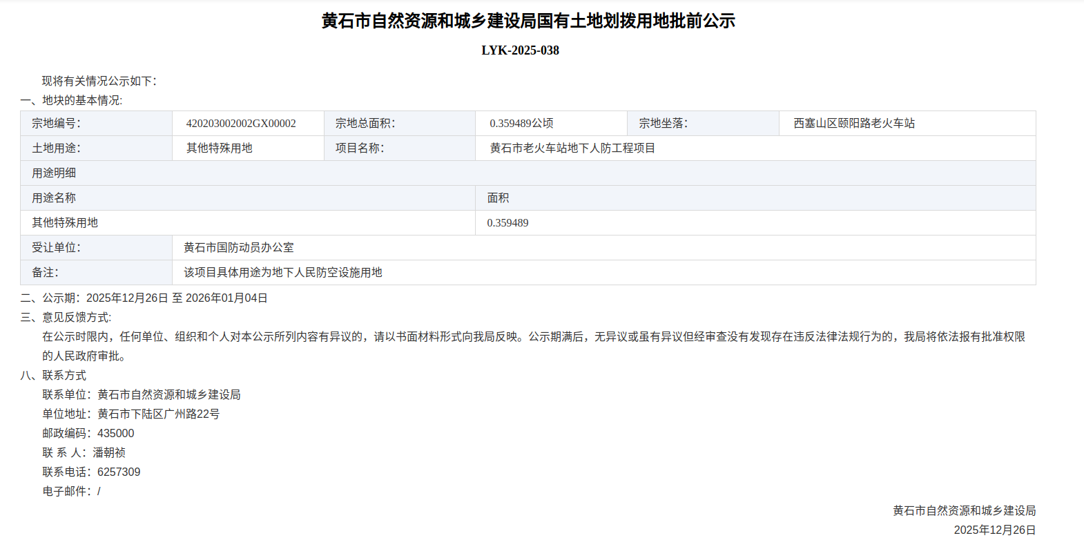
Task: Select the recipient 黄石市国防动员办公室 cell
Action: (239, 248)
